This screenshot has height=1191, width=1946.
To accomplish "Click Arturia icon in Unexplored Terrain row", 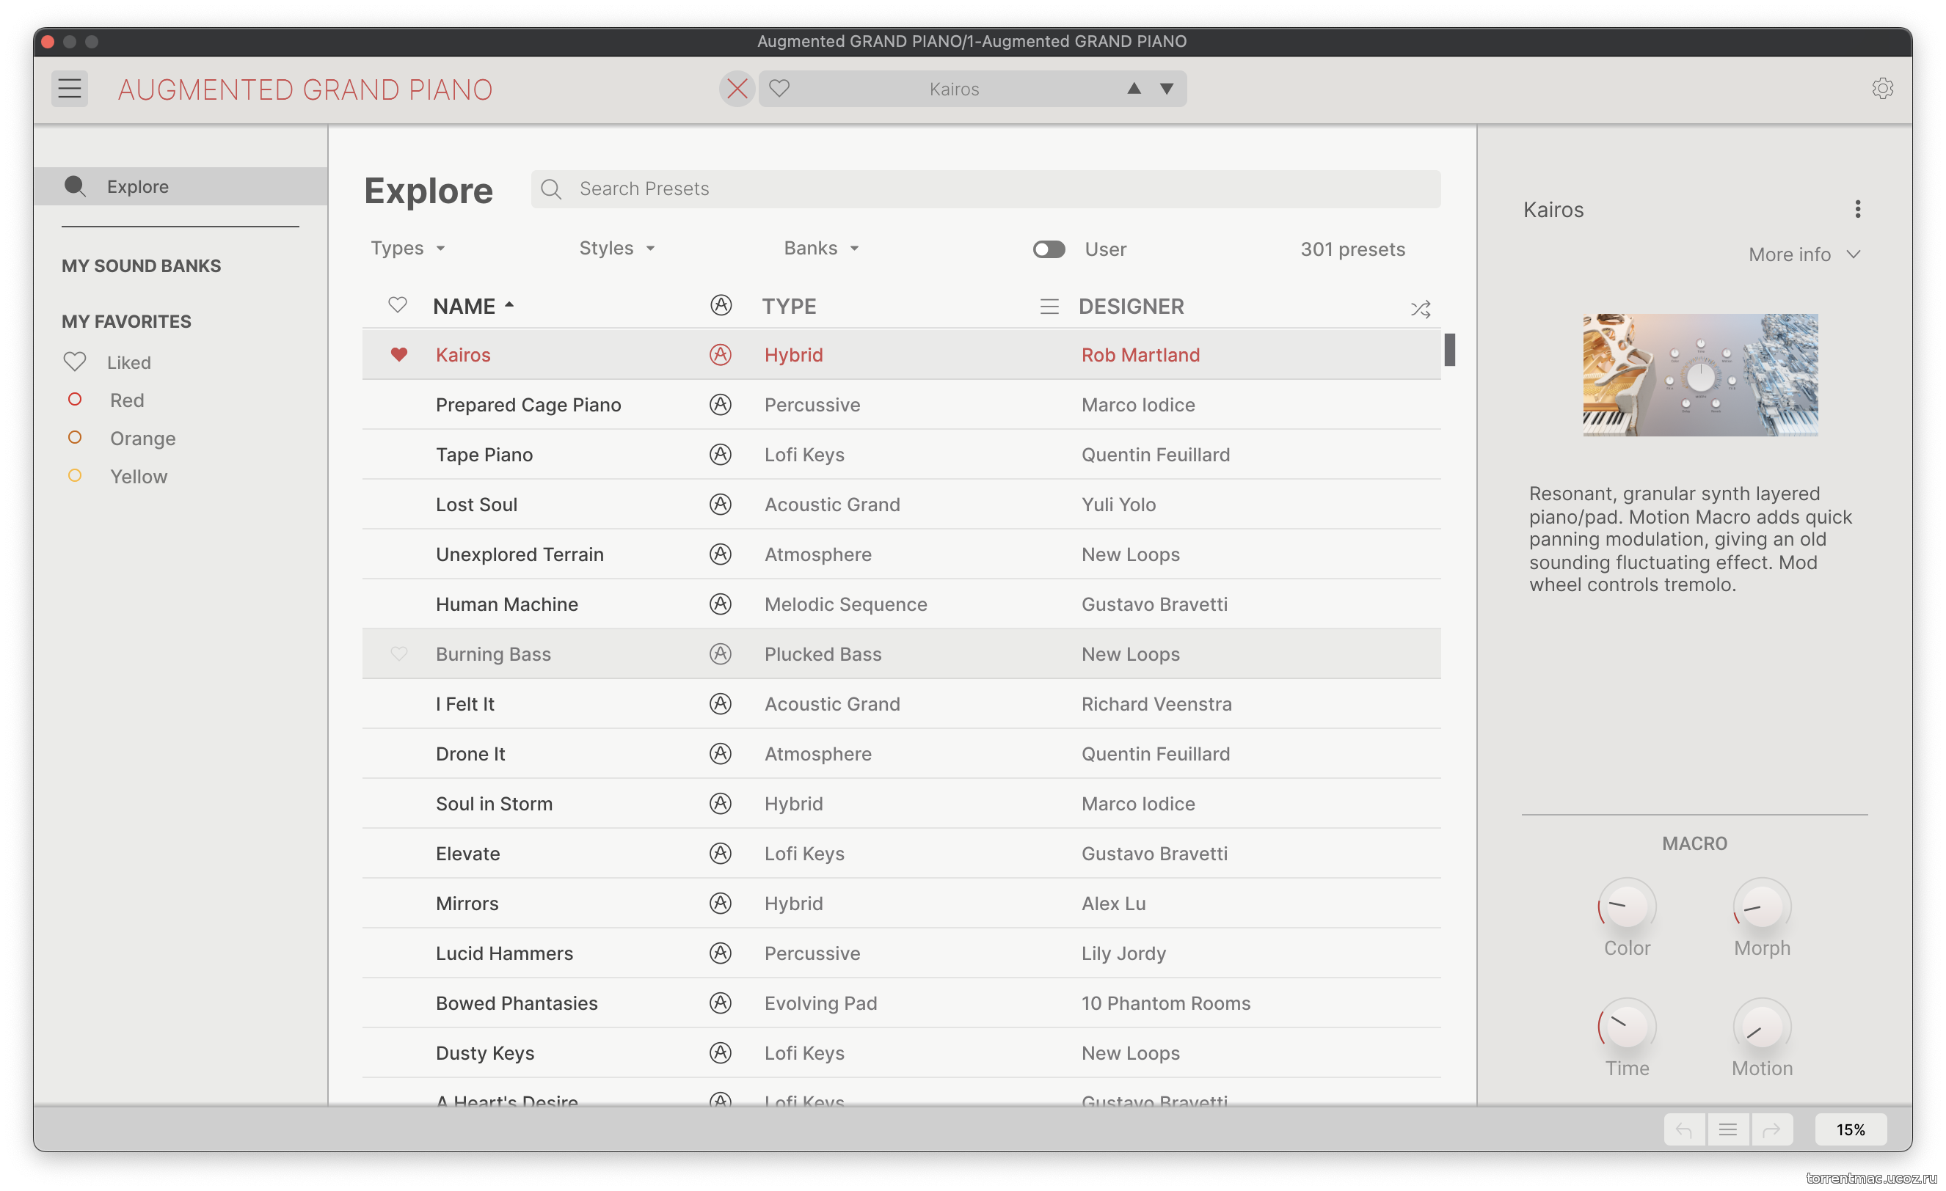I will (720, 553).
